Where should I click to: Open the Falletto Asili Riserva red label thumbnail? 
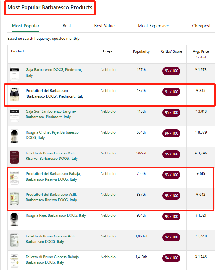pyautogui.click(x=14, y=157)
